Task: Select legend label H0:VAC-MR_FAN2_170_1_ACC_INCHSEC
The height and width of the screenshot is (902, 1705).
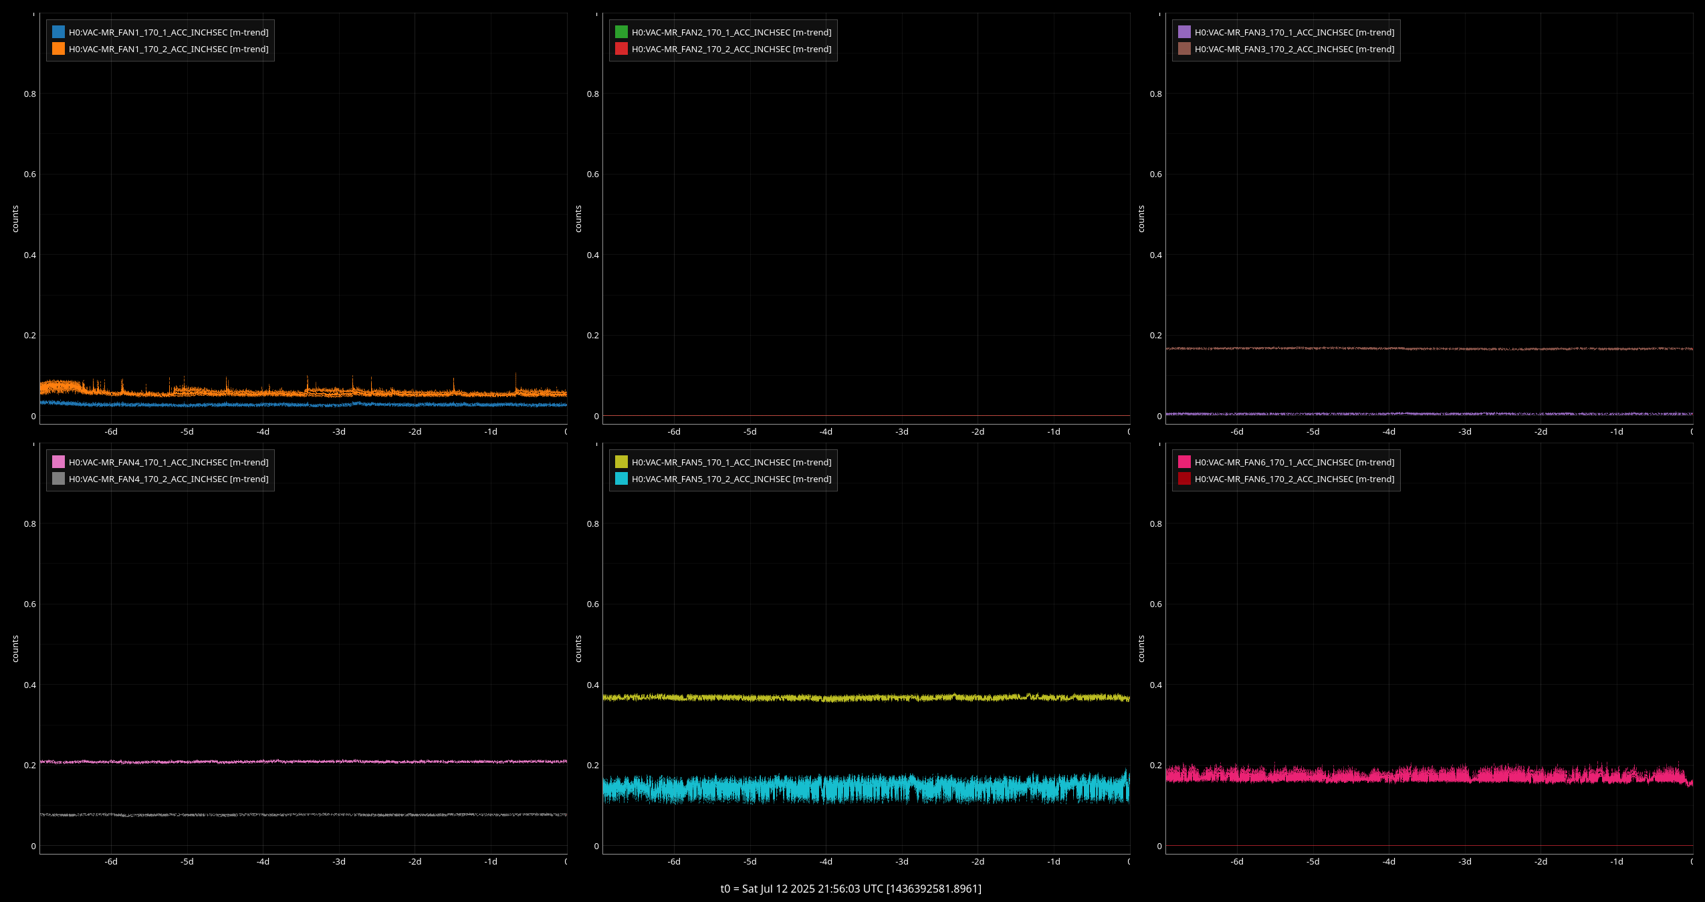Action: pos(731,32)
